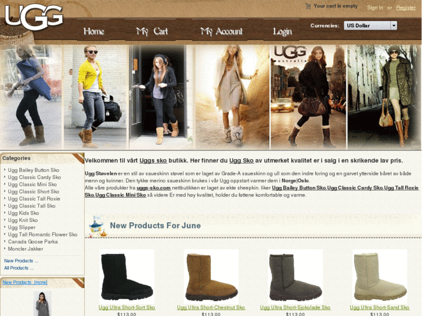The height and width of the screenshot is (316, 422).
Task: Click the Sign In link
Action: tap(375, 8)
